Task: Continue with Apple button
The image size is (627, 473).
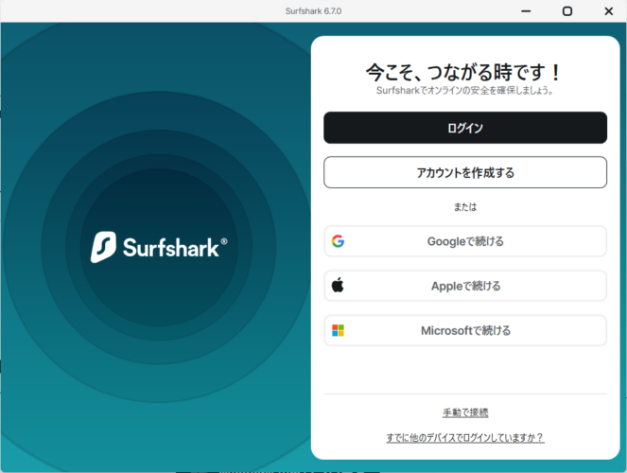Action: (465, 286)
